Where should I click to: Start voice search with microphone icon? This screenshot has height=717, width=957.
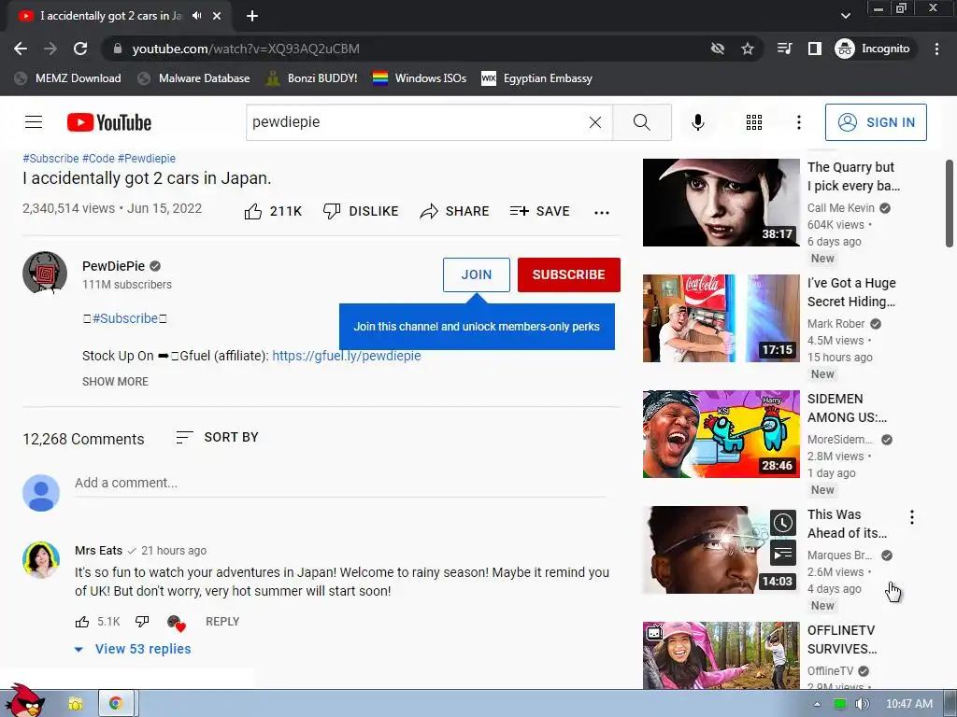click(x=697, y=122)
